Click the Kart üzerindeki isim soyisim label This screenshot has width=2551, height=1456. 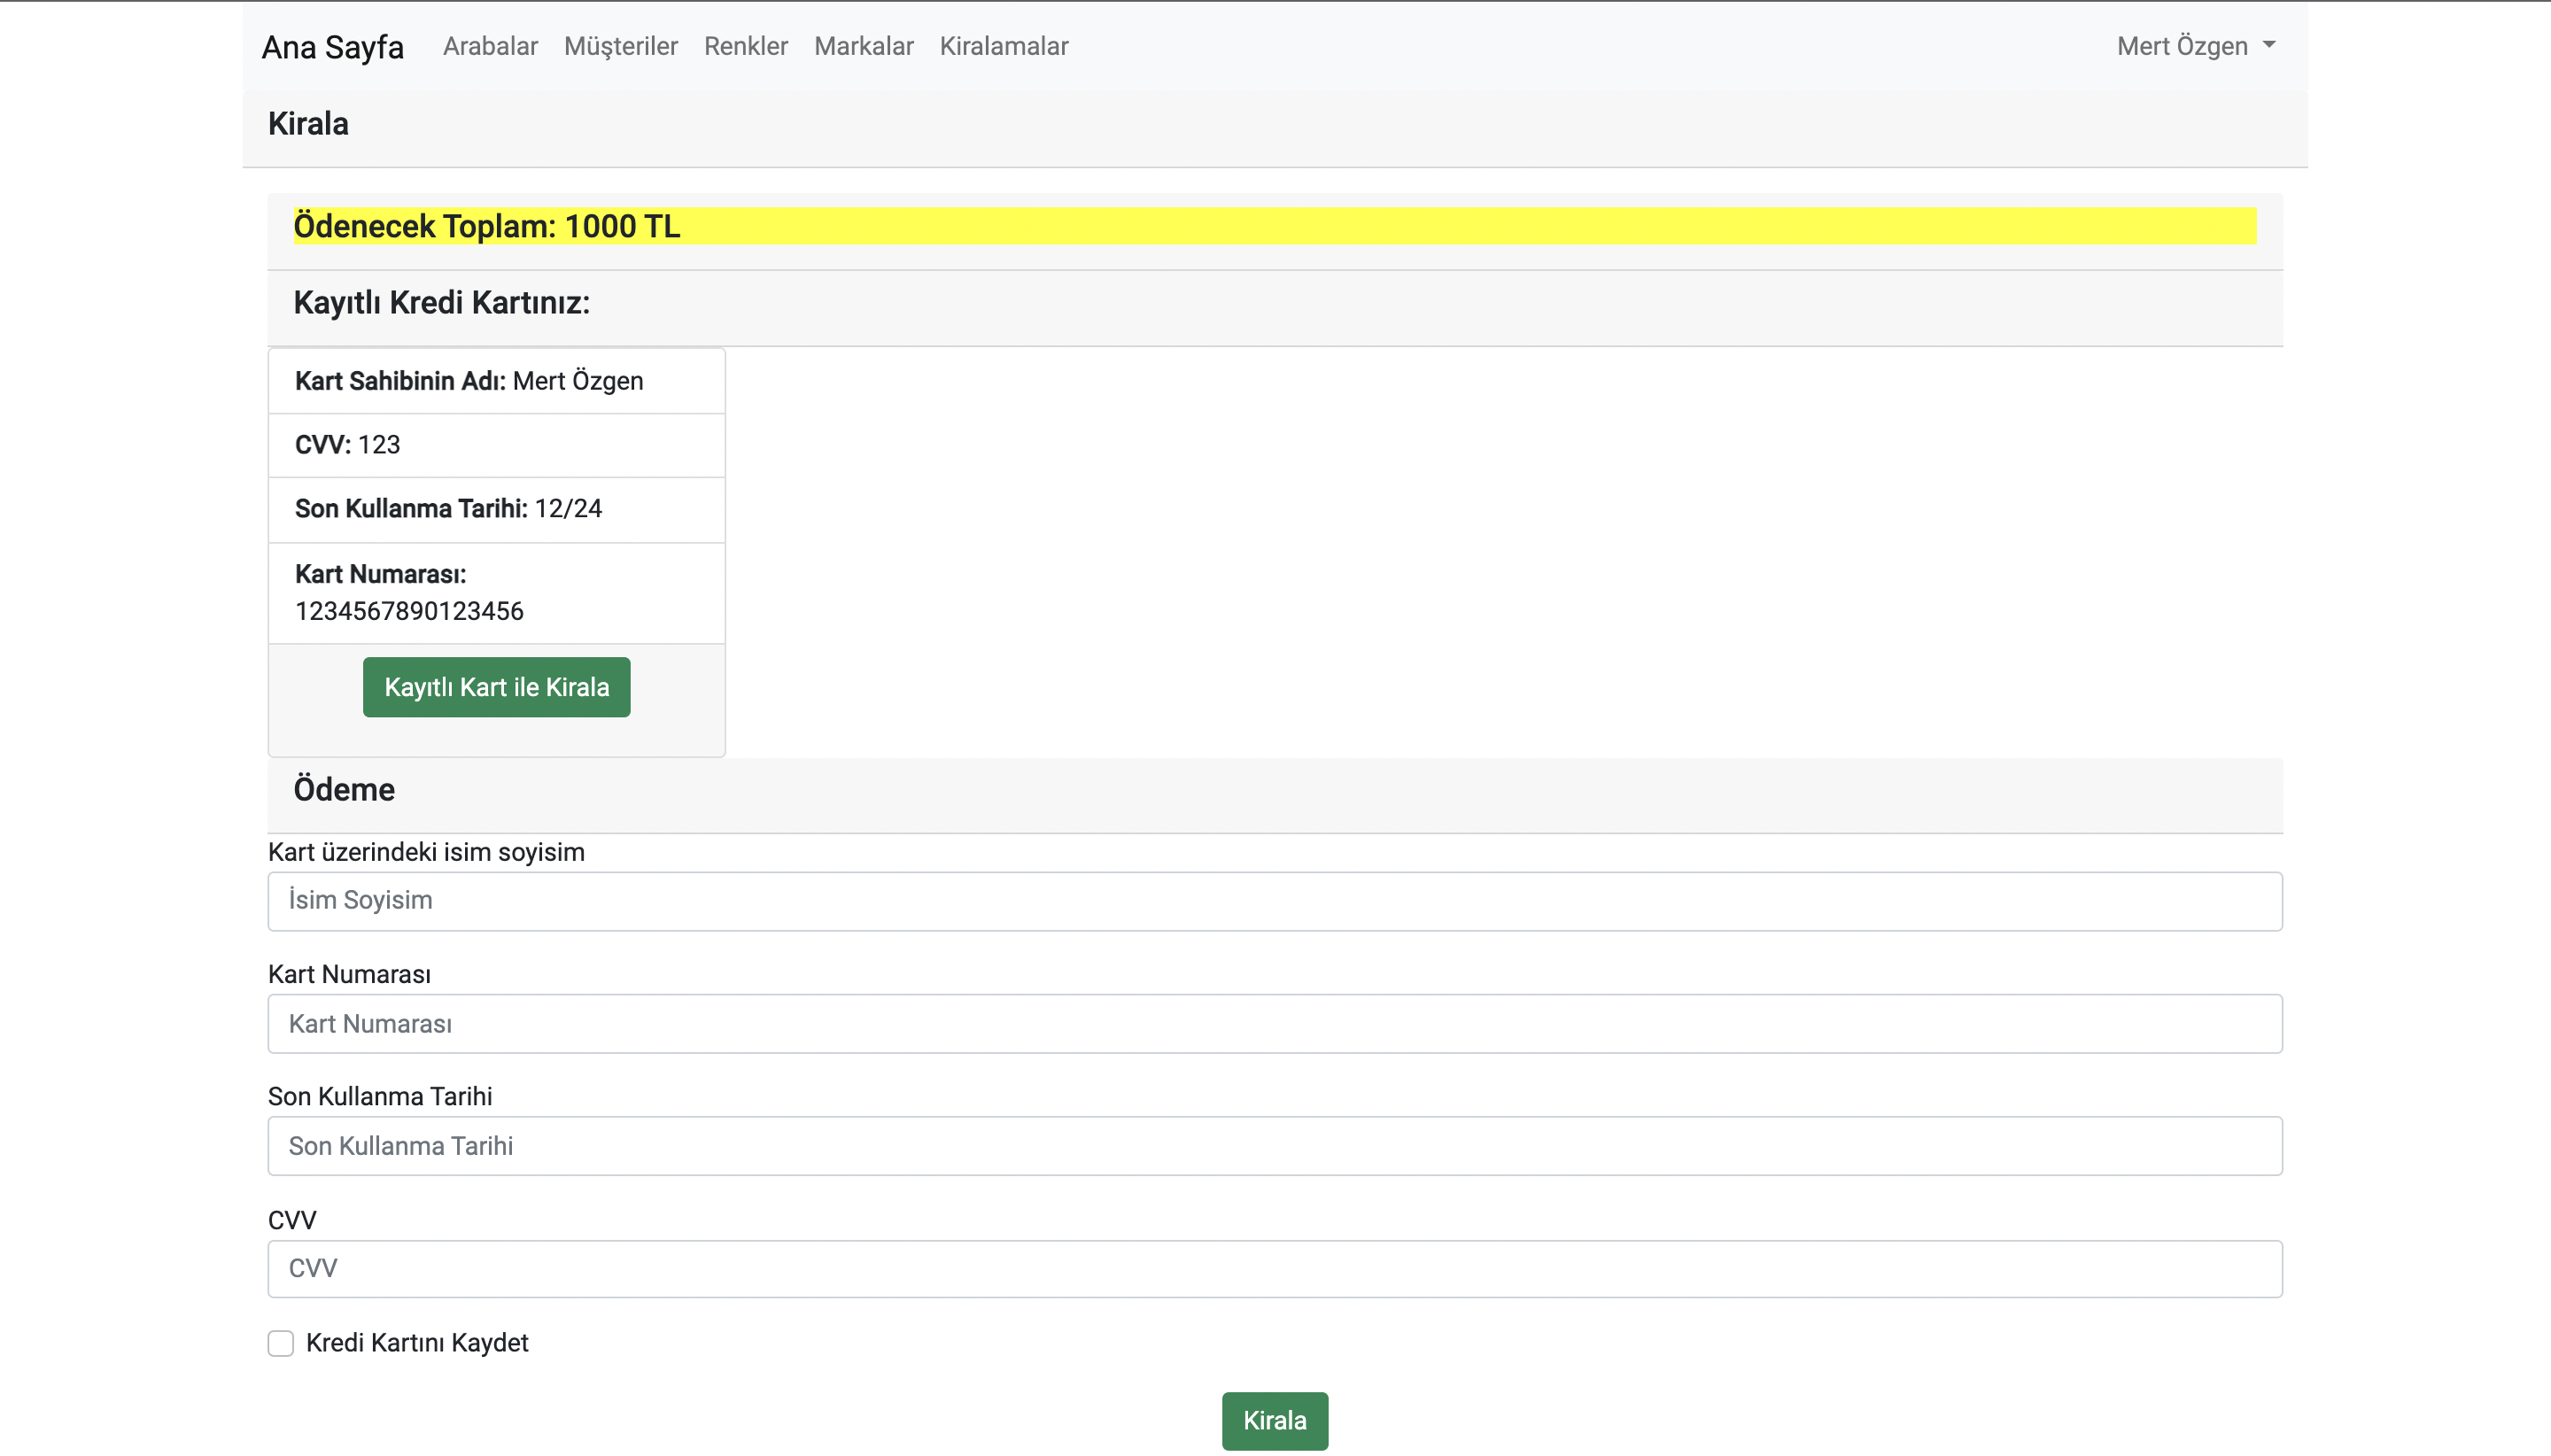[426, 852]
